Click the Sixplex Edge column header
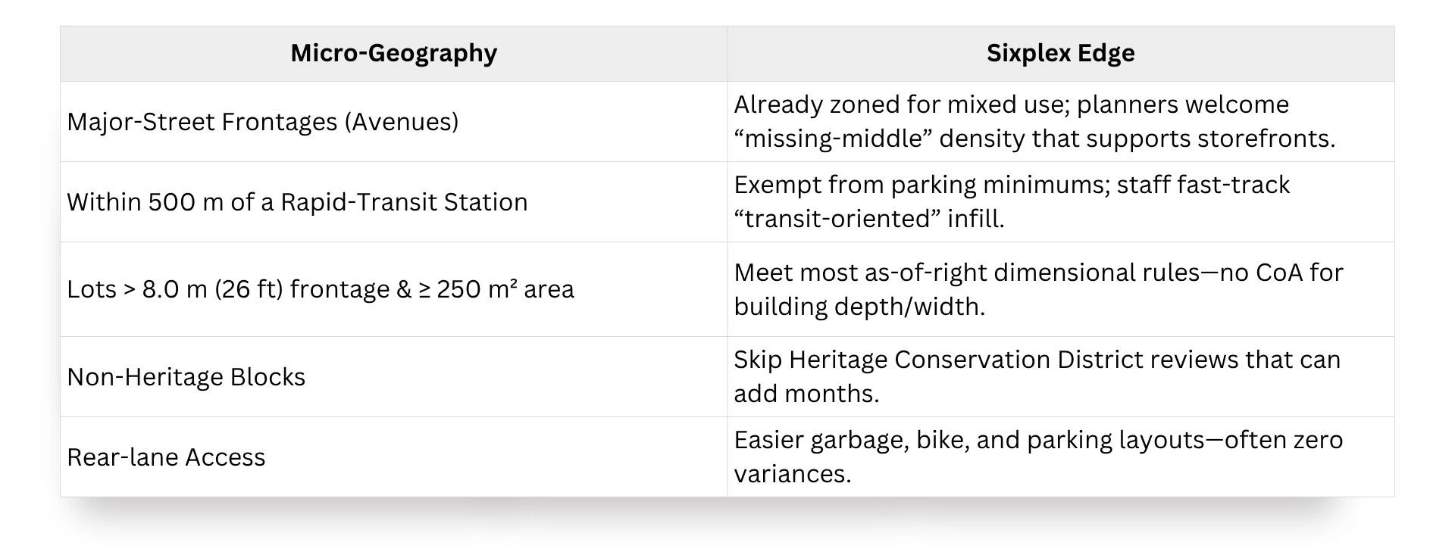This screenshot has height=558, width=1455. 1060,54
